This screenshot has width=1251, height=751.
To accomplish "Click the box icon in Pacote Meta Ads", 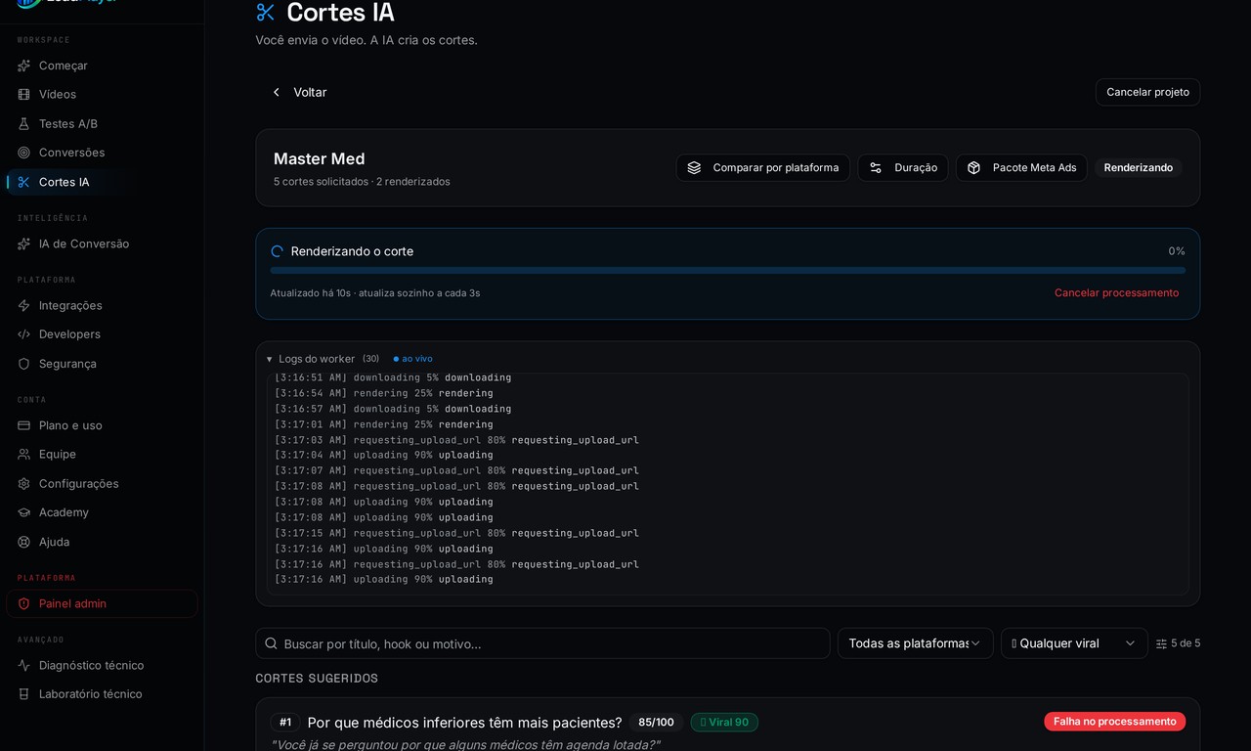I will click(973, 167).
